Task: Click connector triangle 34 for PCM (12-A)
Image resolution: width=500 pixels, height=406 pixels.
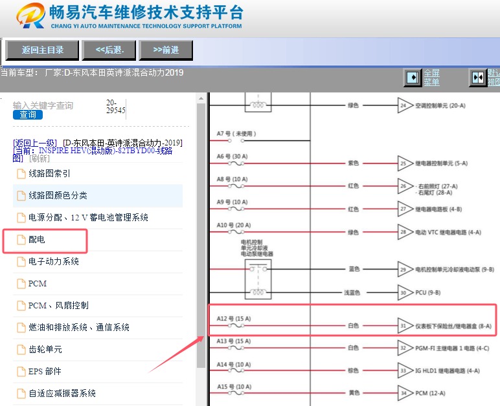Action: [405, 393]
